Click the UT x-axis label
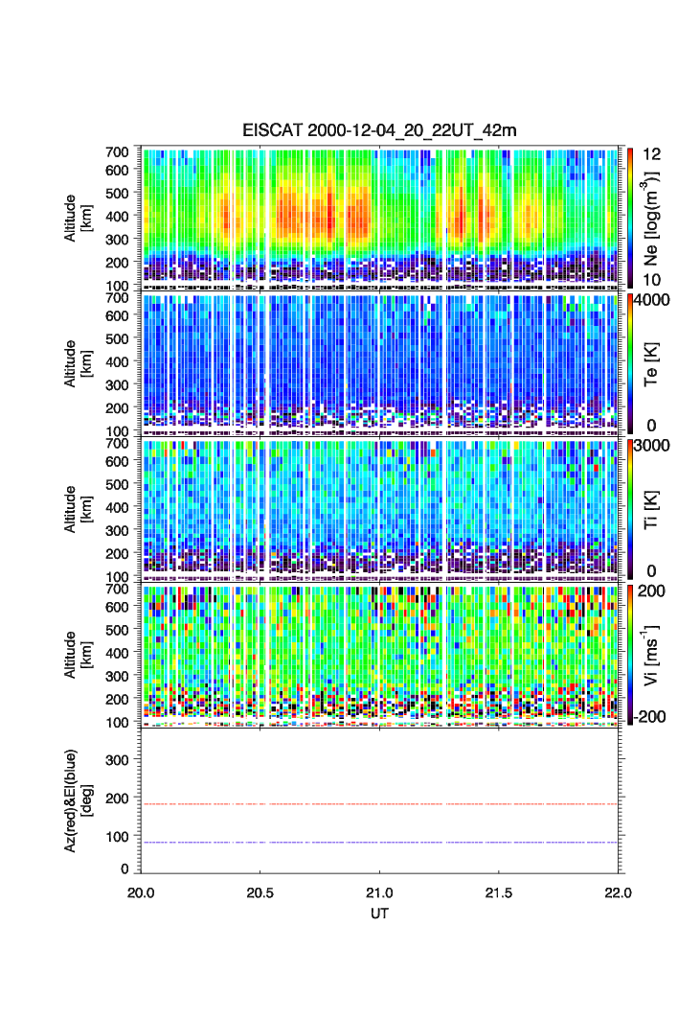This screenshot has height=1019, width=678. pos(380,914)
